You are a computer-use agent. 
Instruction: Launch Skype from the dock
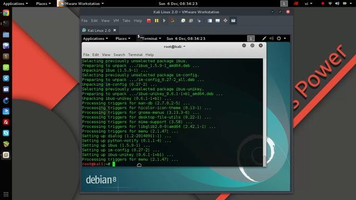(x=6, y=133)
